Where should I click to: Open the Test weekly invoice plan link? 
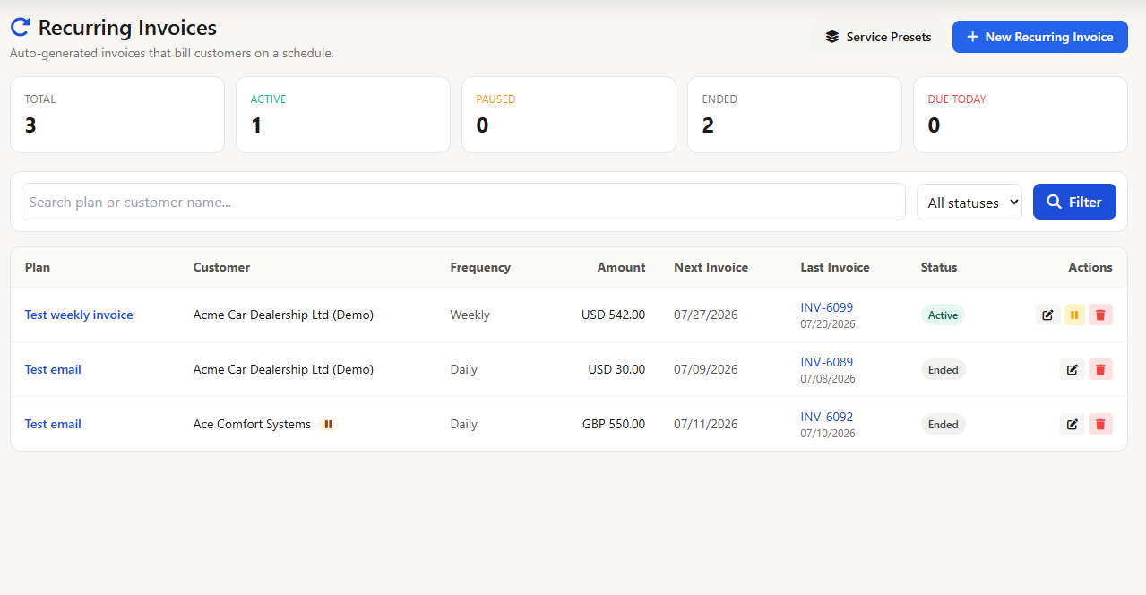[x=79, y=315]
